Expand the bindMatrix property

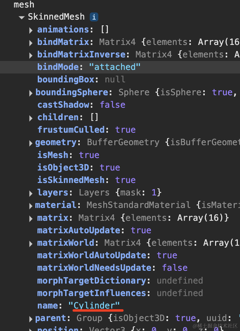pyautogui.click(x=31, y=43)
